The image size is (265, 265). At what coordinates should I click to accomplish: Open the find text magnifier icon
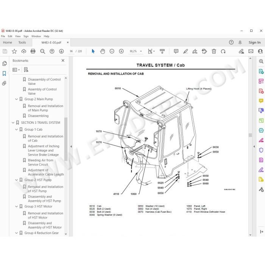click(x=42, y=51)
